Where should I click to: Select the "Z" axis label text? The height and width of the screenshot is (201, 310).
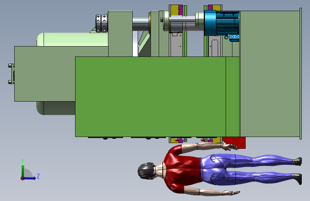pyautogui.click(x=38, y=176)
